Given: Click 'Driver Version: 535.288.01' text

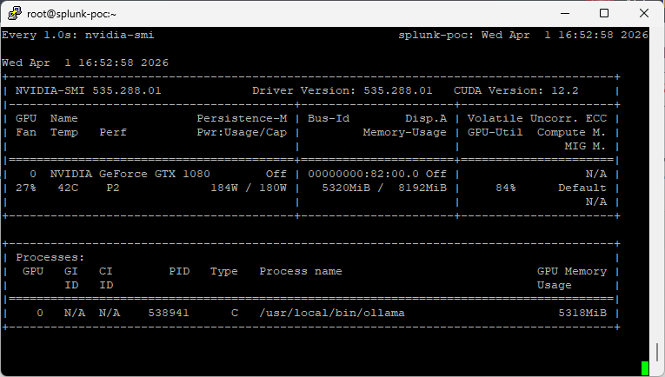Looking at the screenshot, I should tap(342, 90).
